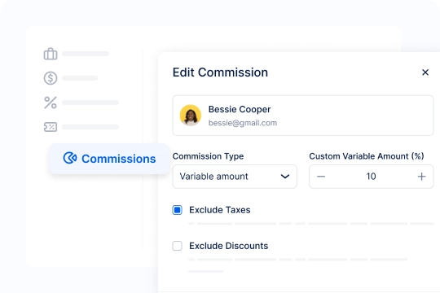Image resolution: width=440 pixels, height=293 pixels.
Task: Close the Edit Commission dialog
Action: (425, 72)
